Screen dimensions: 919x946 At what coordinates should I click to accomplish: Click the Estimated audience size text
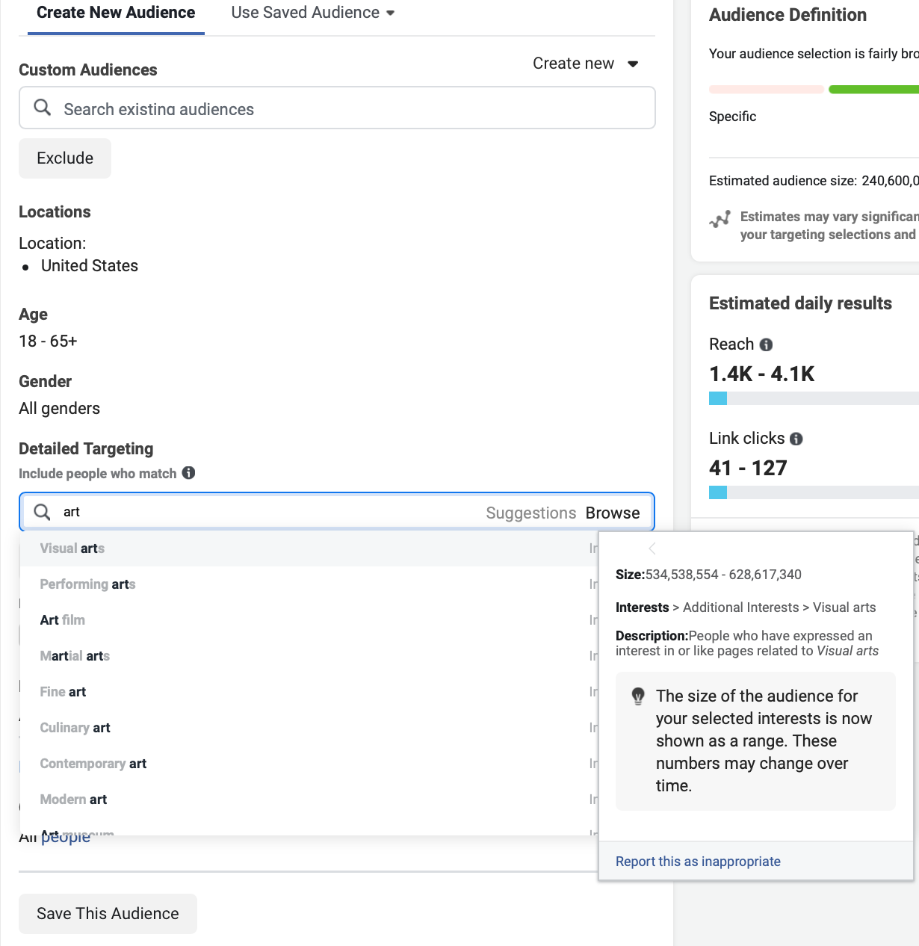[x=814, y=181]
